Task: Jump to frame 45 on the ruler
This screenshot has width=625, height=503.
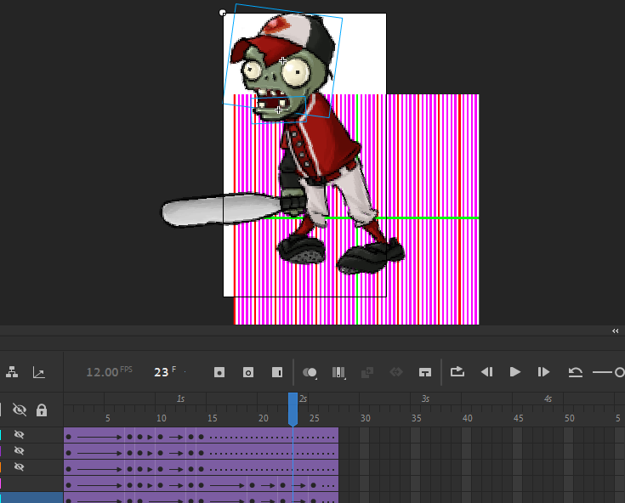Action: [518, 418]
